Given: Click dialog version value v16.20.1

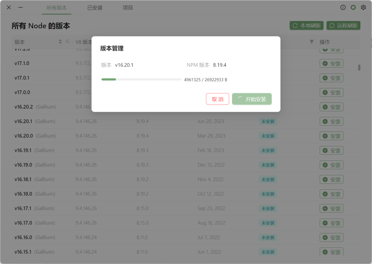Looking at the screenshot, I should point(124,65).
